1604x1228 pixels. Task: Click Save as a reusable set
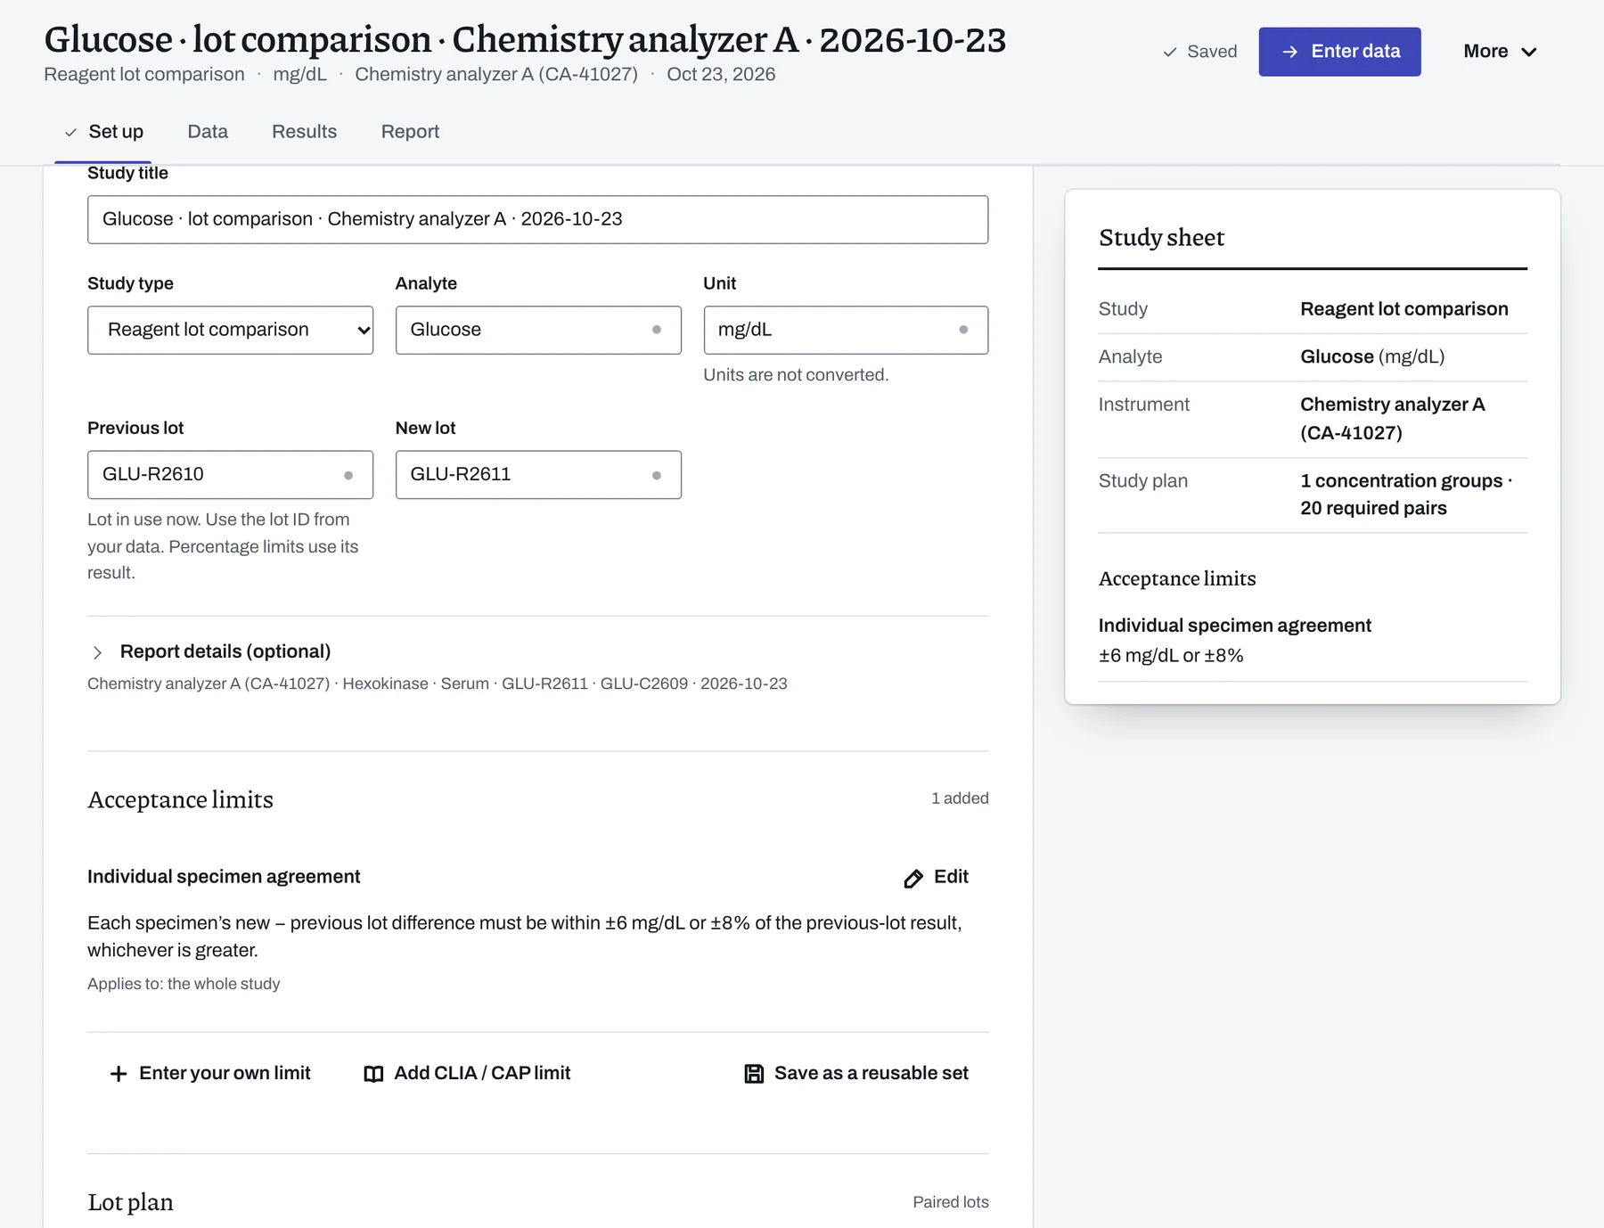(856, 1074)
